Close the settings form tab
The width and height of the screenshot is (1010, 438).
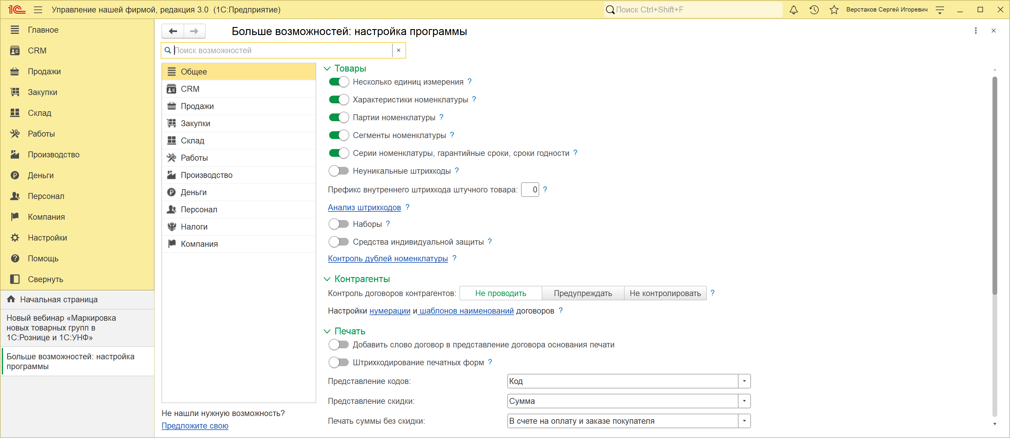(993, 31)
